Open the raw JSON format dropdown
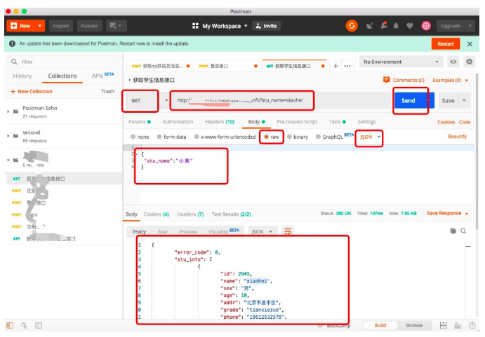This screenshot has width=485, height=337. 370,137
